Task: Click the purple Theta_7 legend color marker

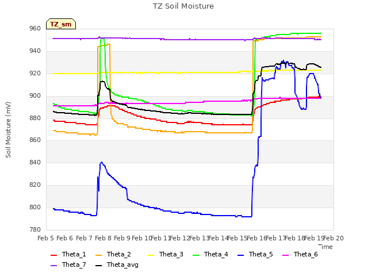Action: [x=53, y=266]
